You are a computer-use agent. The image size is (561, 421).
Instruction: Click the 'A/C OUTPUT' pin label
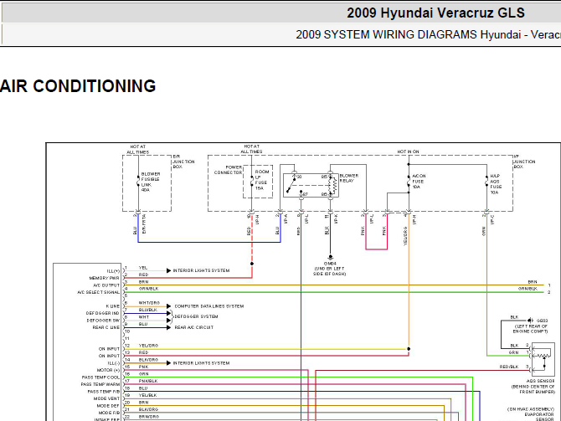pos(106,285)
